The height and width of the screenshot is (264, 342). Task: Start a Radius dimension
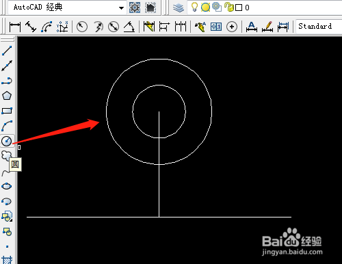[82, 27]
